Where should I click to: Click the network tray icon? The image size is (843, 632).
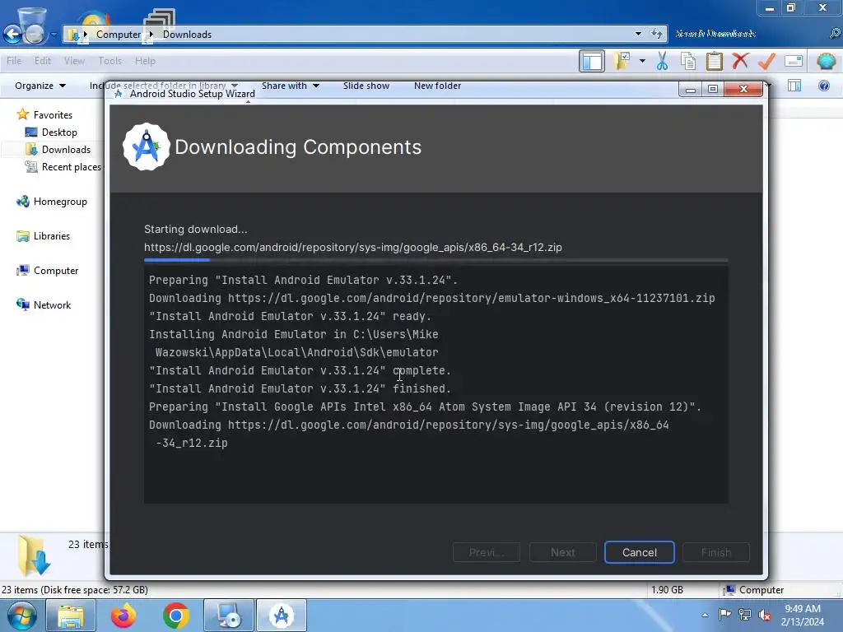[744, 614]
